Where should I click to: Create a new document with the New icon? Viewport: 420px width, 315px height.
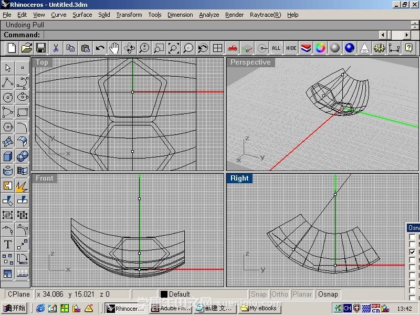[12, 48]
